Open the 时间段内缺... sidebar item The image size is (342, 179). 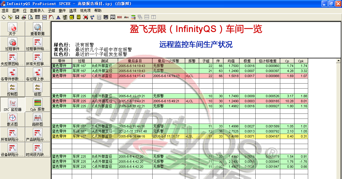pyautogui.click(x=37, y=150)
